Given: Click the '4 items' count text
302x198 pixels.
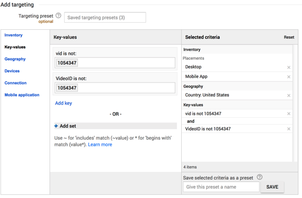Looking at the screenshot, I should 190,167.
